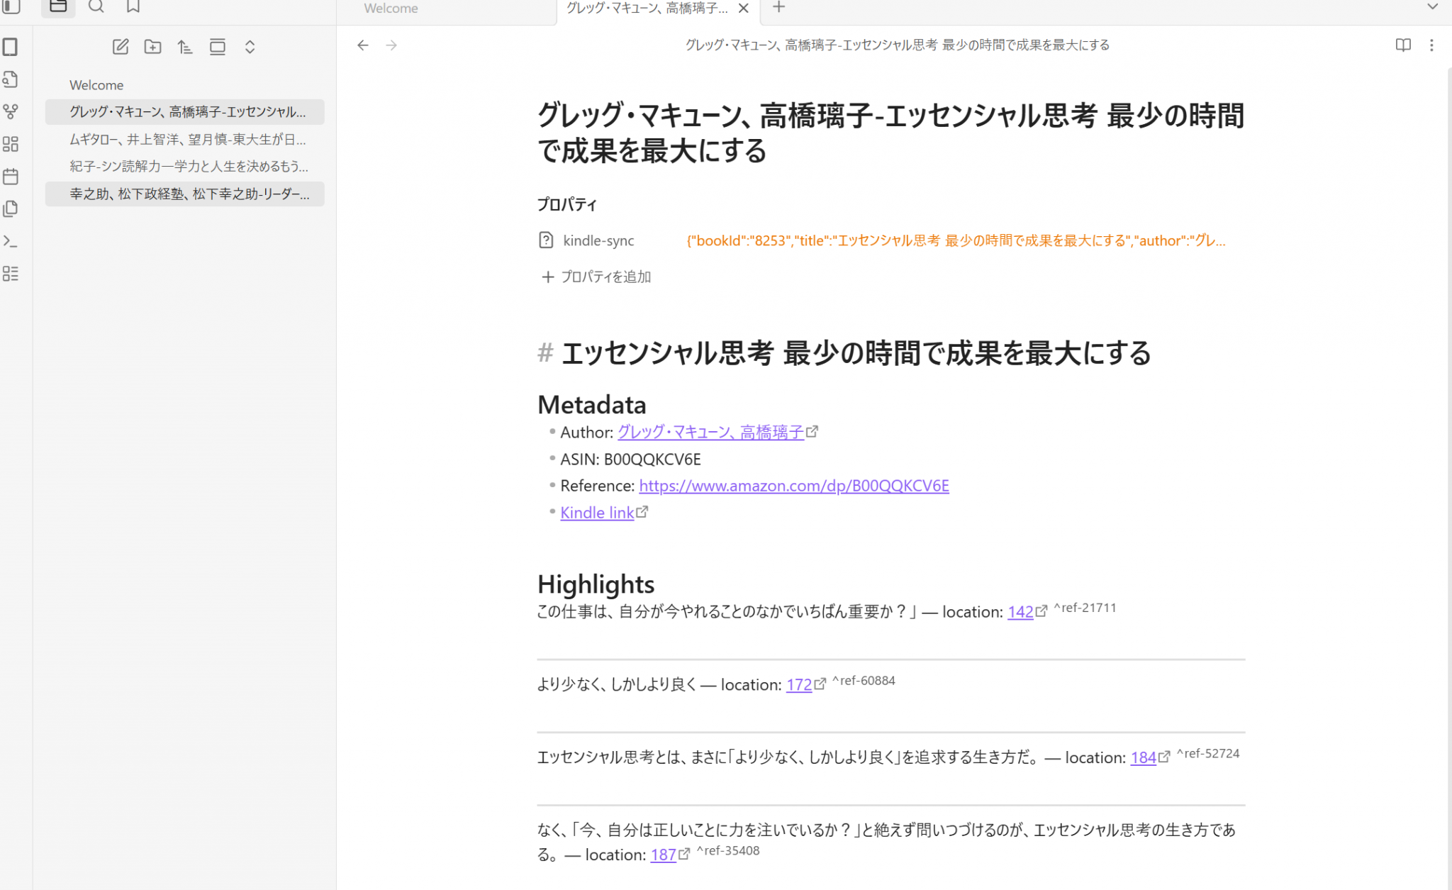Click the Kindle link
This screenshot has width=1452, height=890.
[x=597, y=513]
